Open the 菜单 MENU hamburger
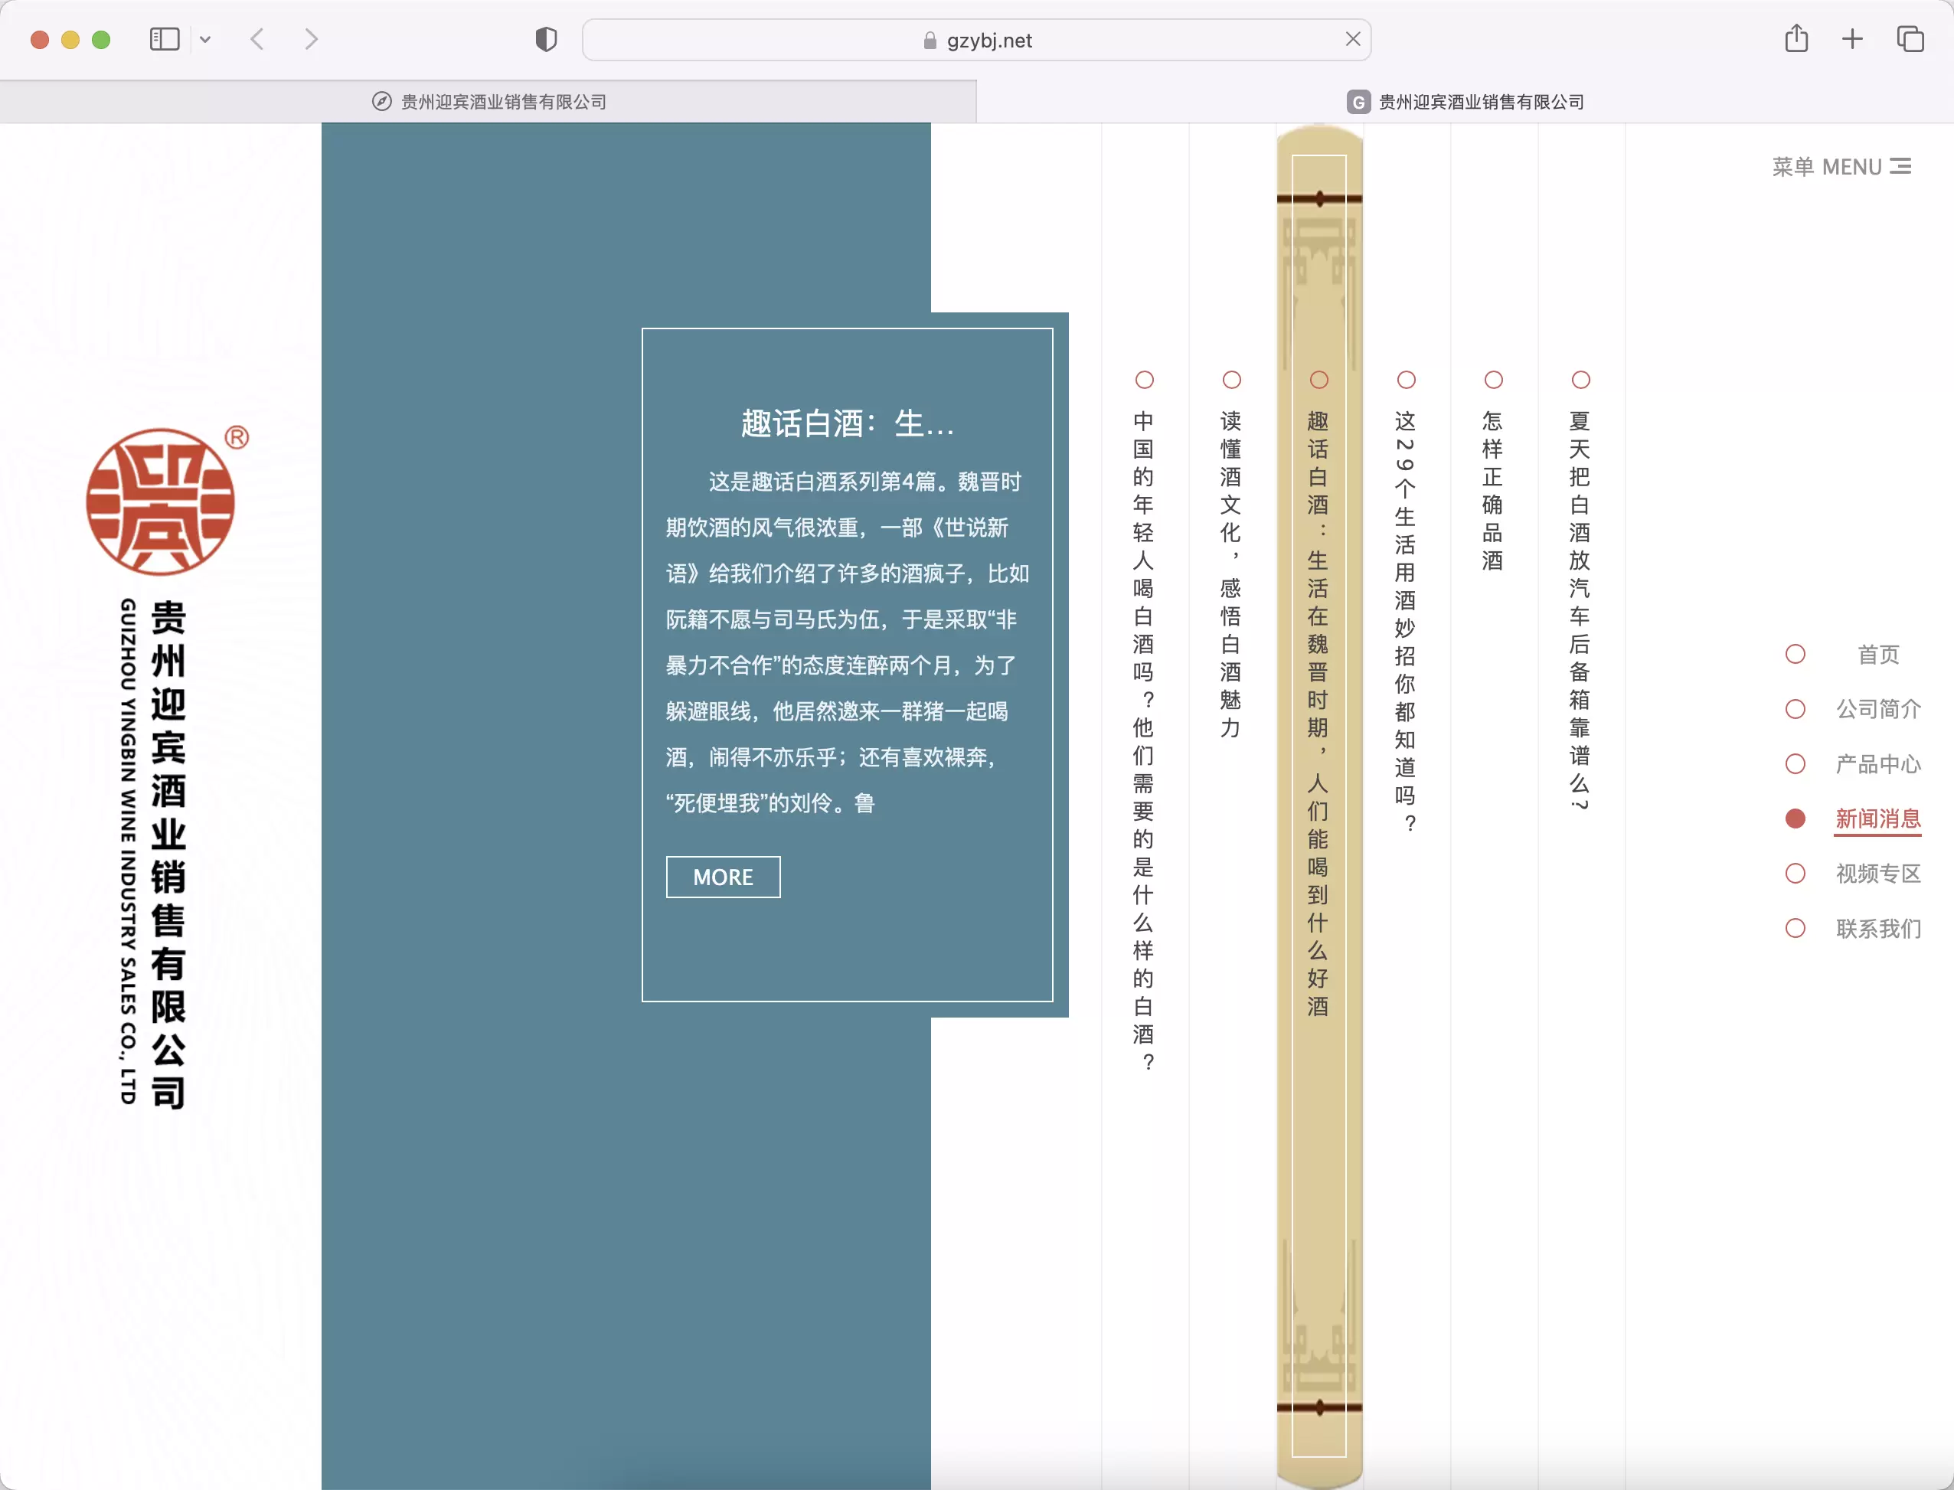The width and height of the screenshot is (1954, 1490). (x=1841, y=167)
